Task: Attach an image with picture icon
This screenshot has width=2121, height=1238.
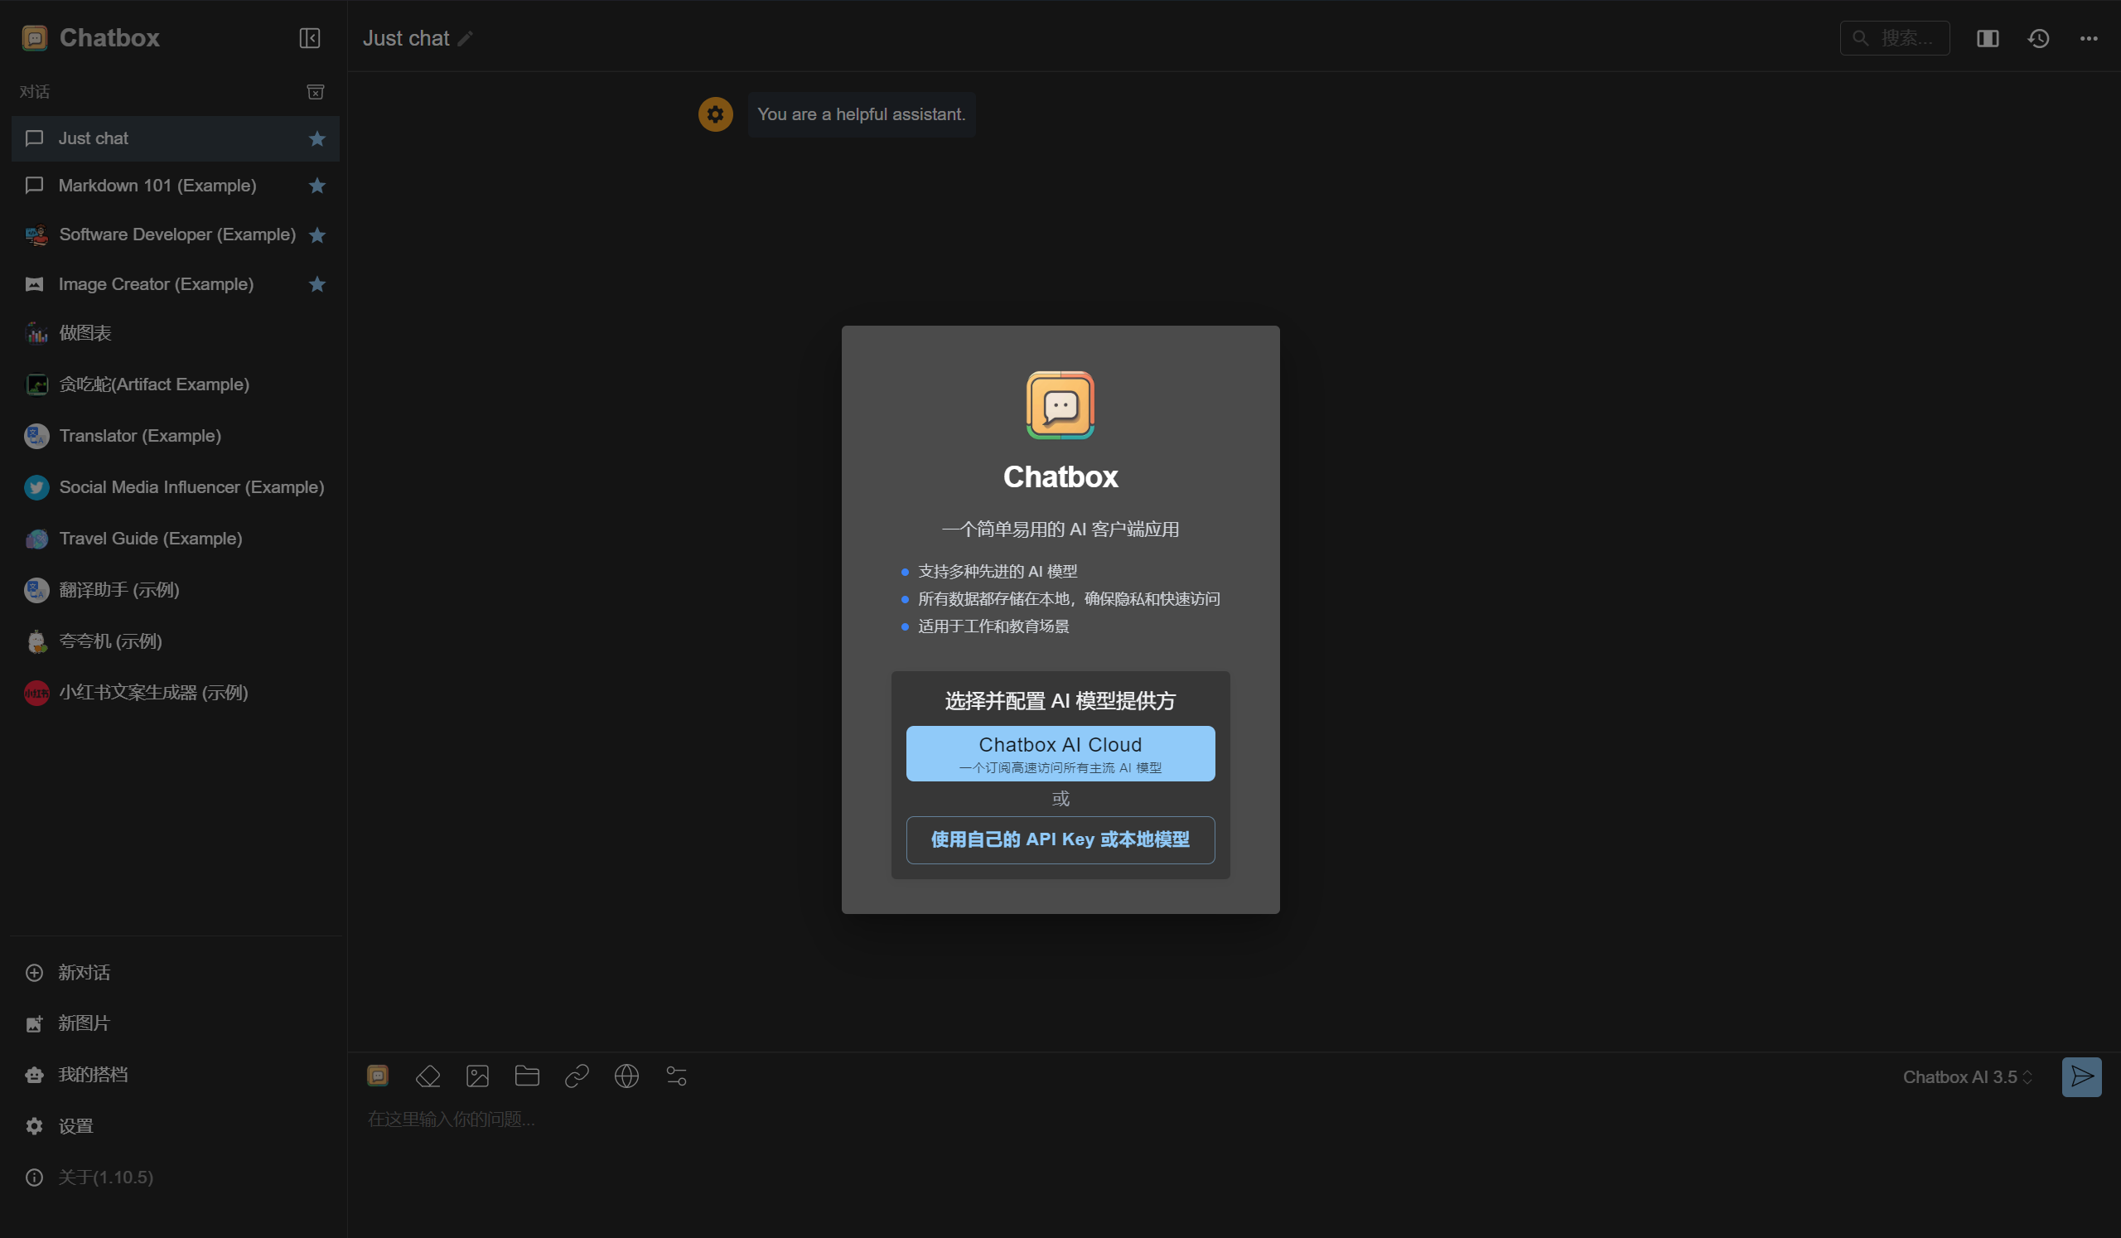Action: (x=477, y=1076)
